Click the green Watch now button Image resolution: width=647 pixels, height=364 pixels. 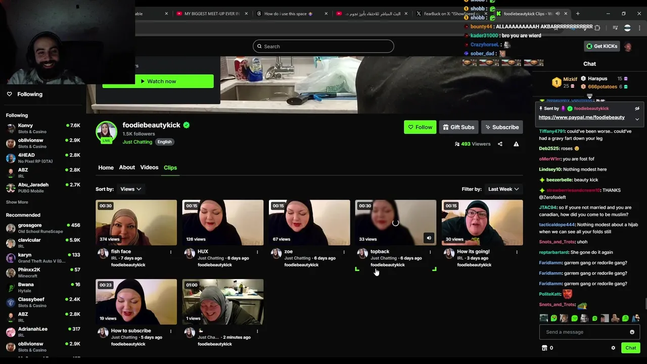click(158, 81)
